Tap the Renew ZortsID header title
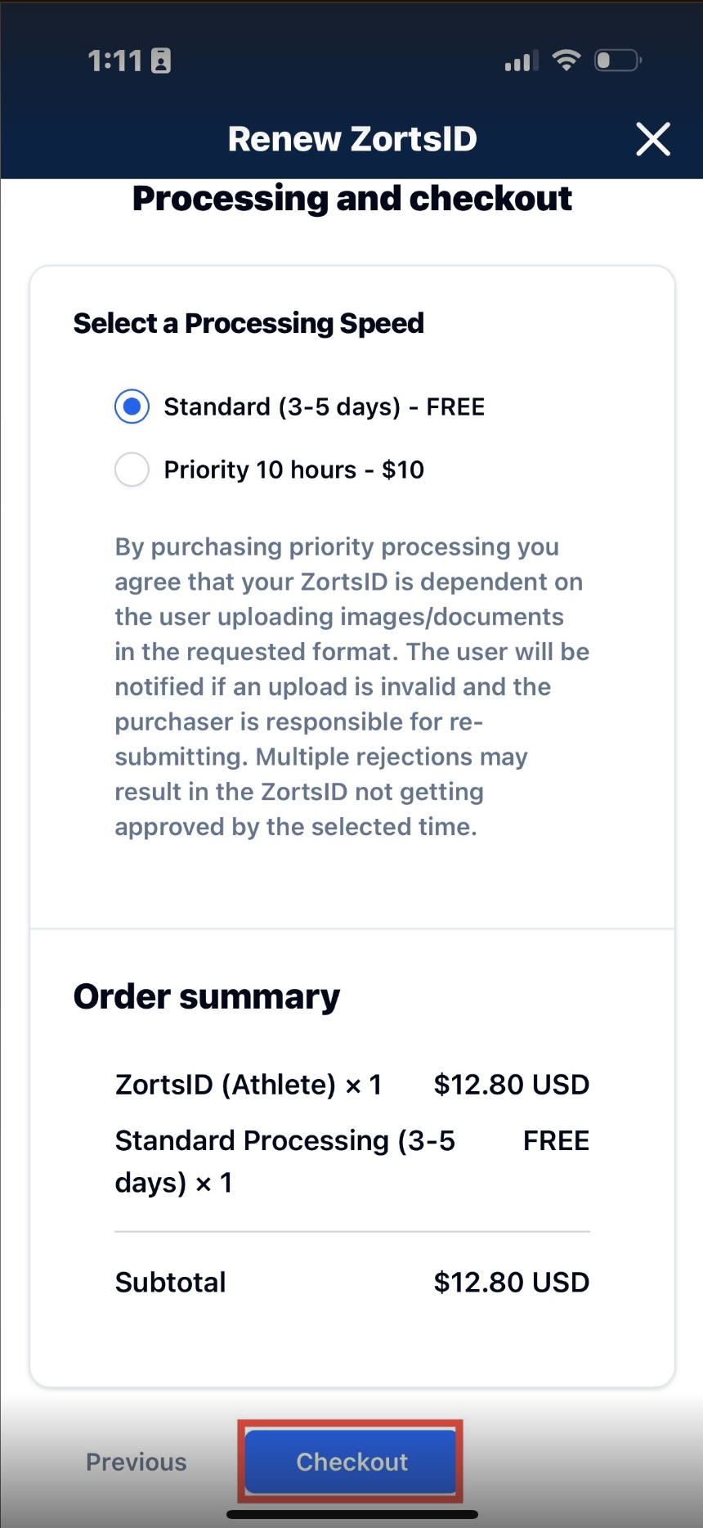This screenshot has height=1528, width=703. 351,139
